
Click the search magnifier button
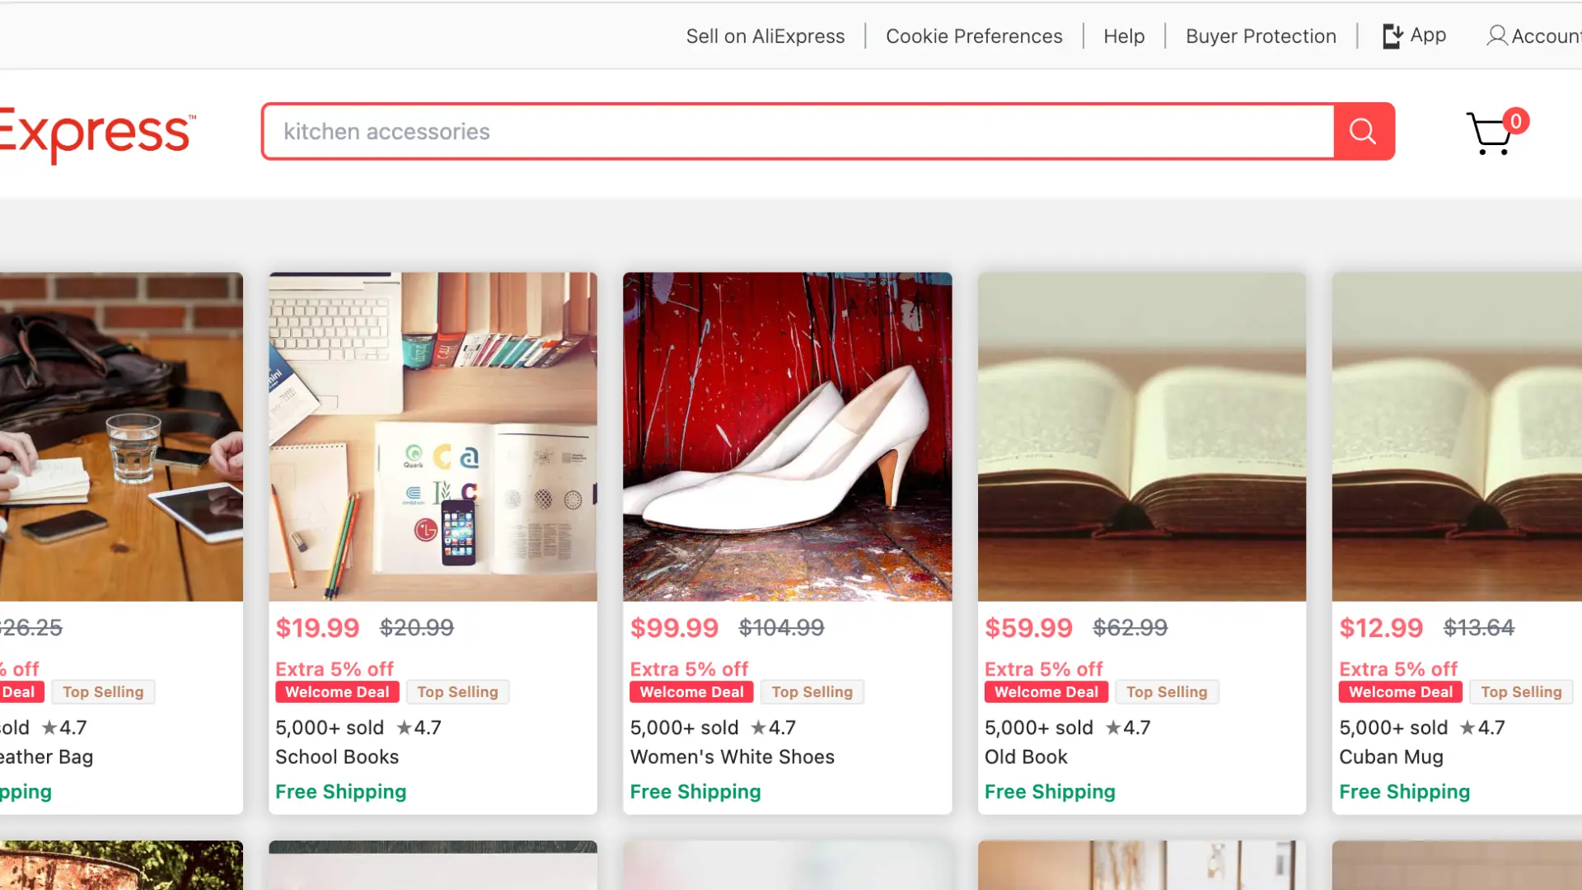pos(1363,132)
